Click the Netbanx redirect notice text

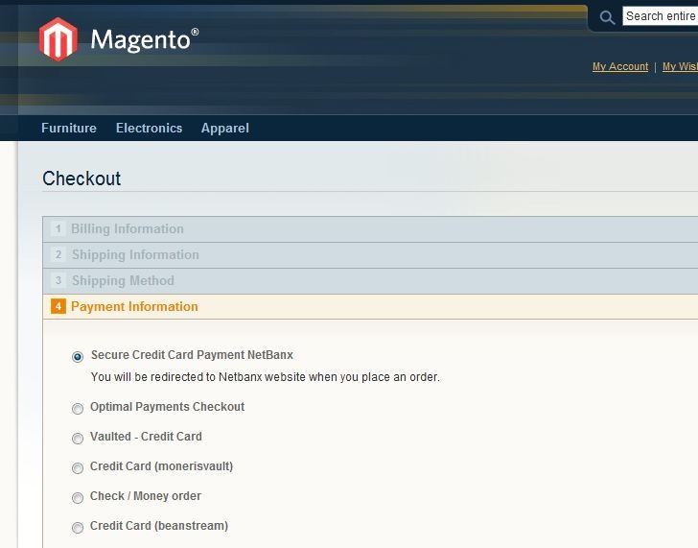pos(266,377)
